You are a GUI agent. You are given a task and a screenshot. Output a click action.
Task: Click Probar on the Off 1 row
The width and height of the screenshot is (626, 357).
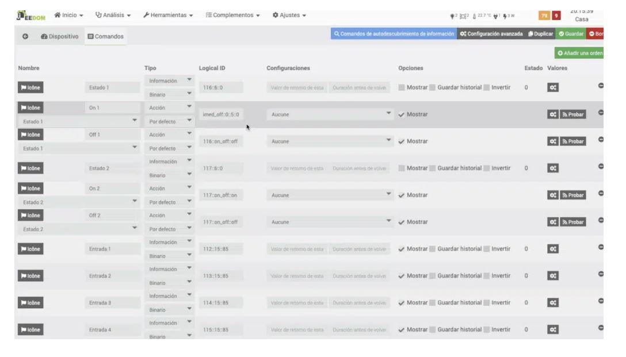(x=572, y=141)
